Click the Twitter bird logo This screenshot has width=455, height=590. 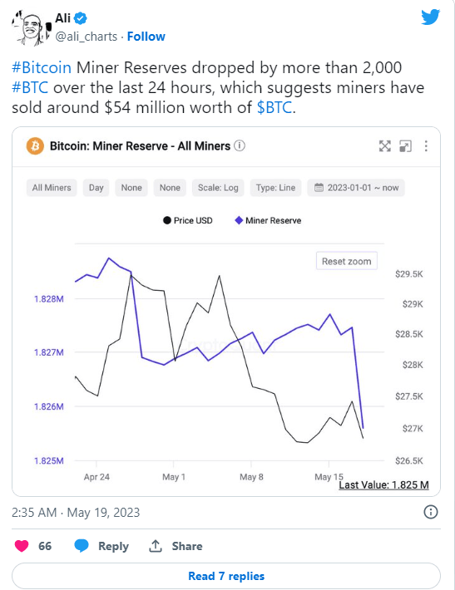(430, 17)
